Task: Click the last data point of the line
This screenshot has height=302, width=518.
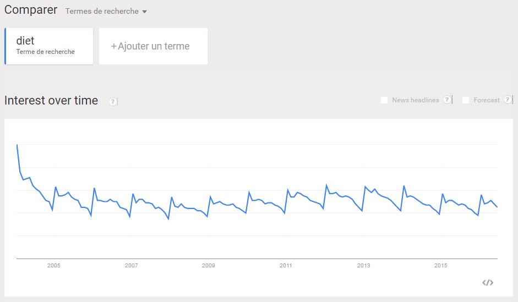Action: click(x=497, y=207)
